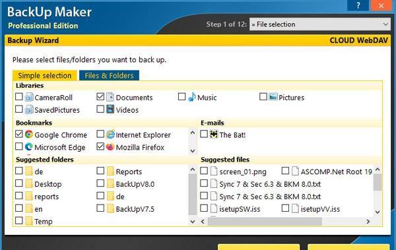Click the SavedPictures library icon
The height and width of the screenshot is (250, 396).
tap(29, 109)
